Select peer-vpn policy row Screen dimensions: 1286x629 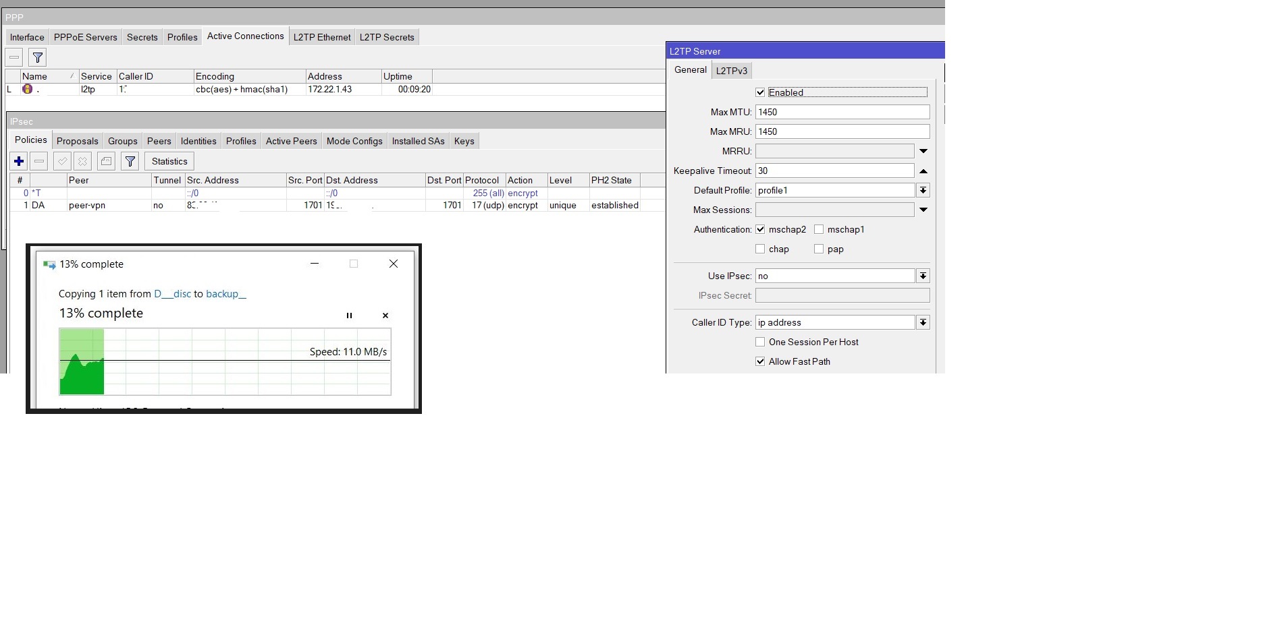tap(338, 205)
